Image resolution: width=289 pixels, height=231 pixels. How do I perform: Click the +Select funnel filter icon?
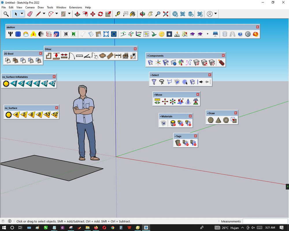coord(154,82)
